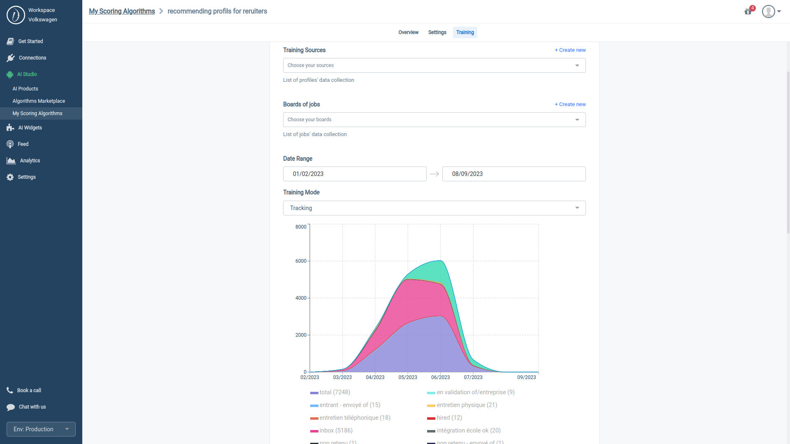790x444 pixels.
Task: Click Create new next to Training Sources
Action: pyautogui.click(x=570, y=50)
